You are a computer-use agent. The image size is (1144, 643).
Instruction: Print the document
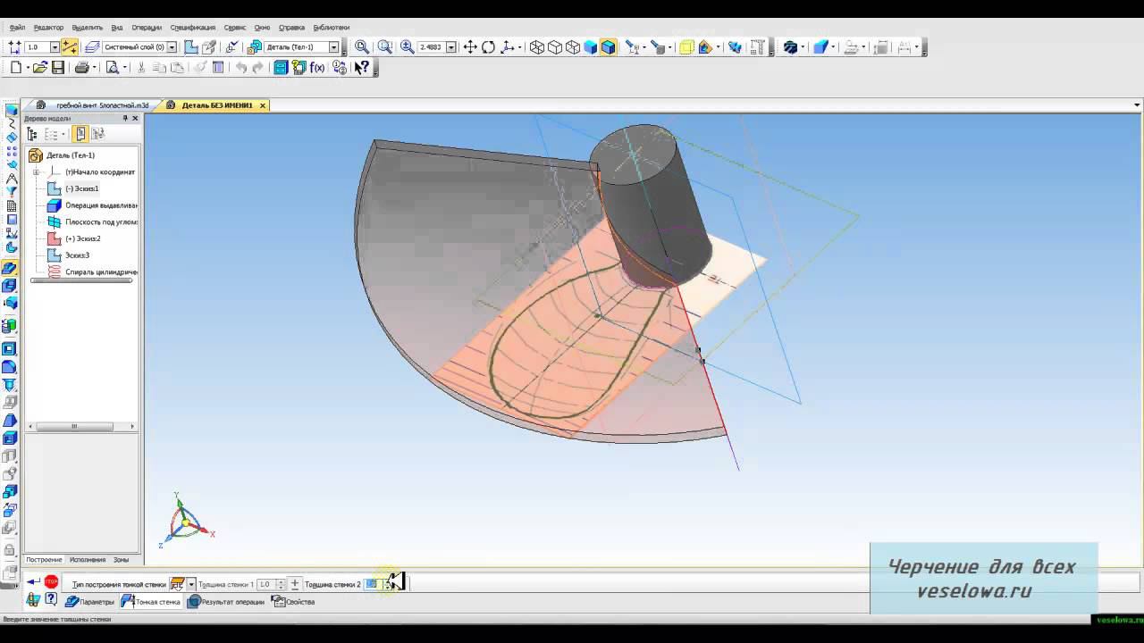81,68
